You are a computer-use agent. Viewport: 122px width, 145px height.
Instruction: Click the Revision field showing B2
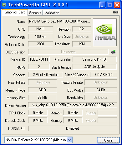tap(82, 29)
